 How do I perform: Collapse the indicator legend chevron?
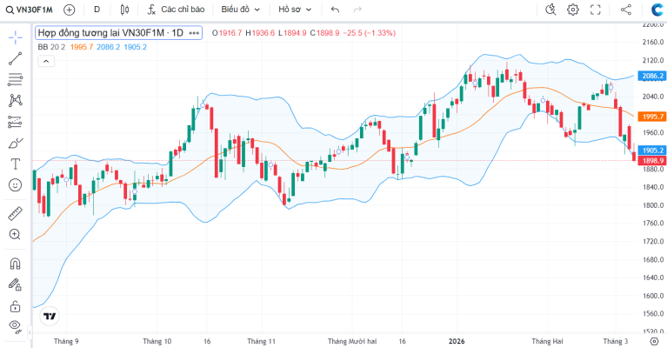pyautogui.click(x=46, y=61)
